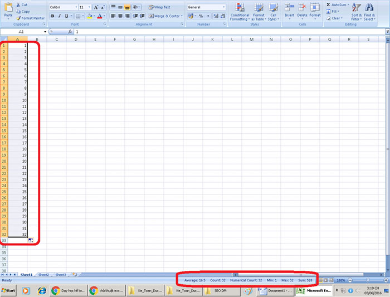The width and height of the screenshot is (390, 297).
Task: Increase the cell indent
Action: pyautogui.click(x=142, y=16)
